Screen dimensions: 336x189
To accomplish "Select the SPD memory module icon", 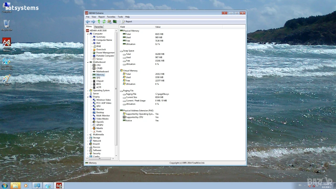I will click(x=94, y=78).
